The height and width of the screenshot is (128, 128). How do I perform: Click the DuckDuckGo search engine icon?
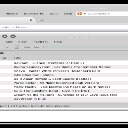pos(80,14)
